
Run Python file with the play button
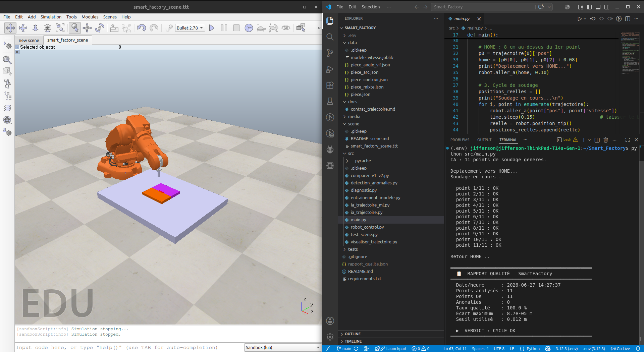pos(579,19)
